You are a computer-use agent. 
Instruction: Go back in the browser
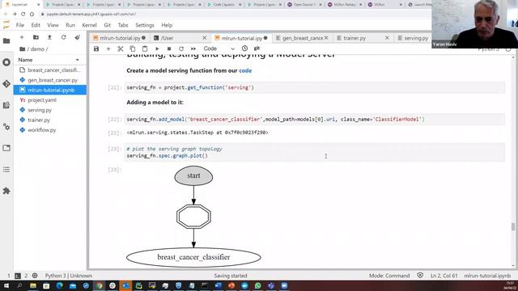pos(6,15)
